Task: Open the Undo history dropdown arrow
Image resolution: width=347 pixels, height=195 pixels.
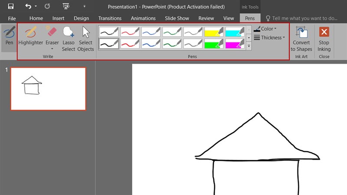Action: [x=36, y=6]
